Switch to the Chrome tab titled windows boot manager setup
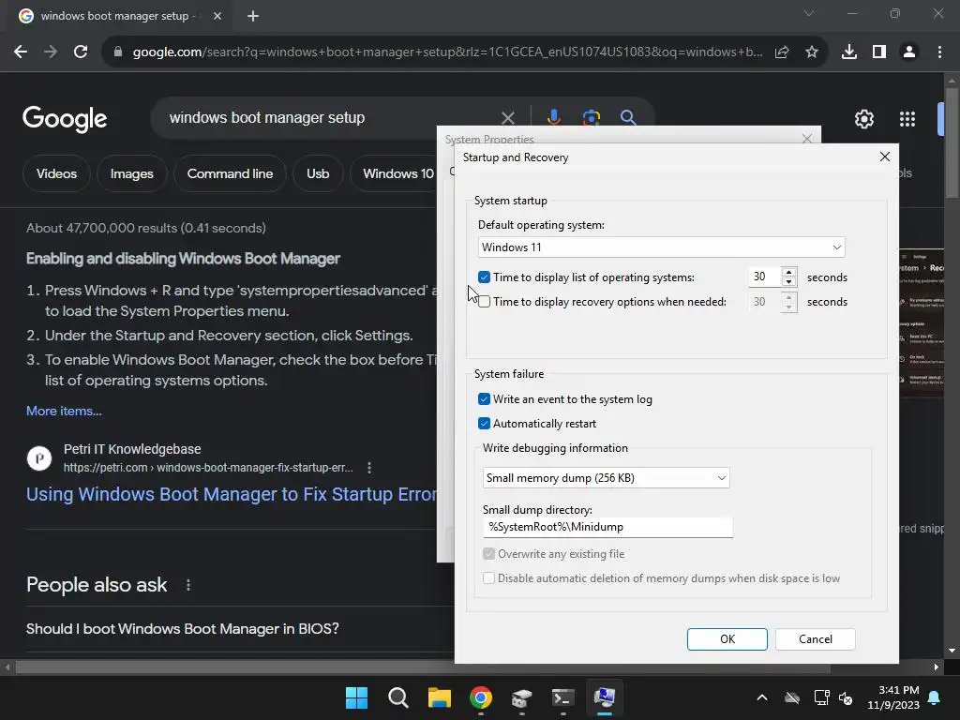The width and height of the screenshot is (960, 720). (114, 16)
